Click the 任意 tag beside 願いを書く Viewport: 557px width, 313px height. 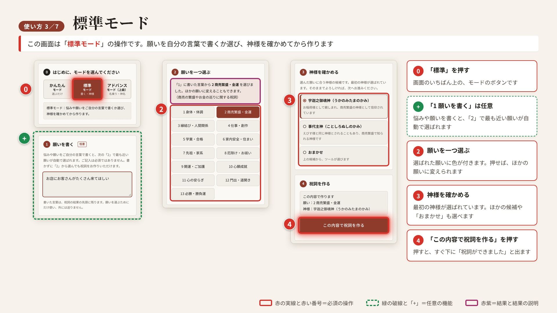coord(82,144)
